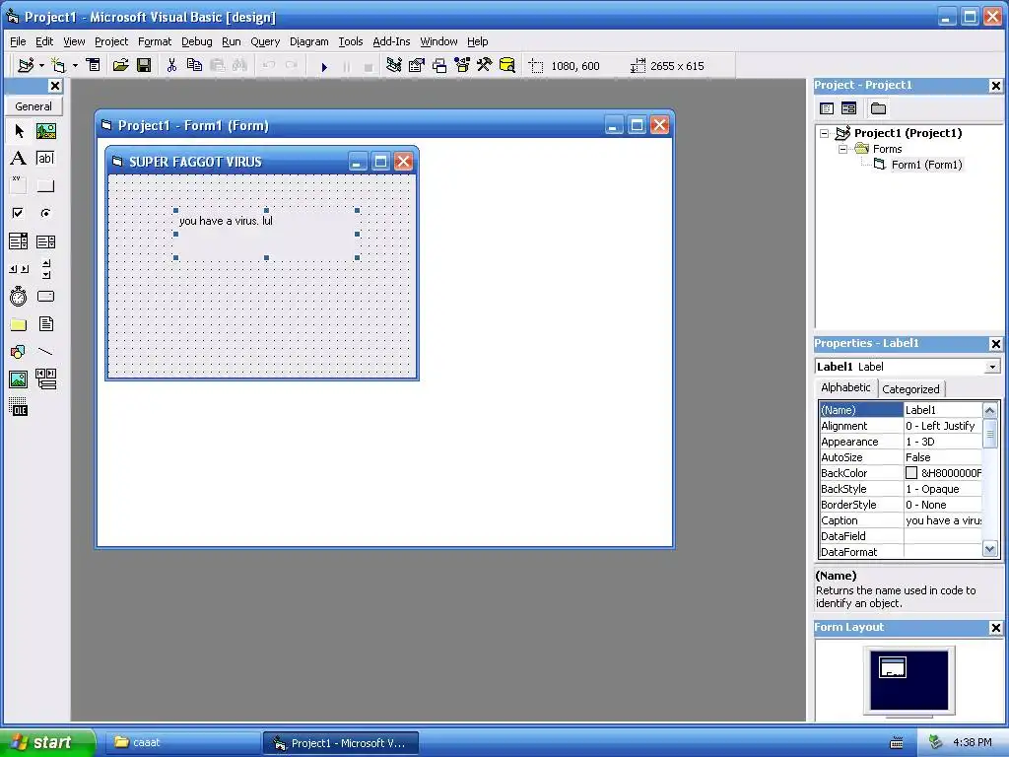Click the Alignment property row
The height and width of the screenshot is (757, 1009).
[901, 426]
